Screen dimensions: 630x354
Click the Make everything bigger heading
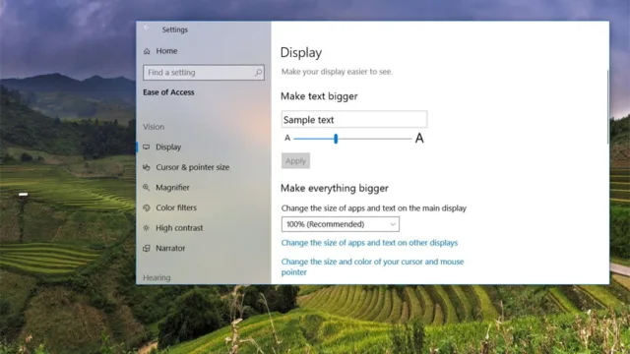[x=335, y=188]
